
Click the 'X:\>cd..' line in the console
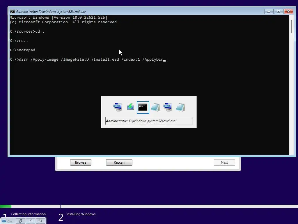[x=19, y=41]
